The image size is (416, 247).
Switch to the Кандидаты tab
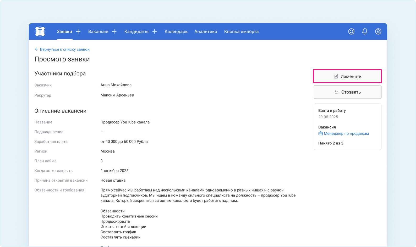(136, 32)
